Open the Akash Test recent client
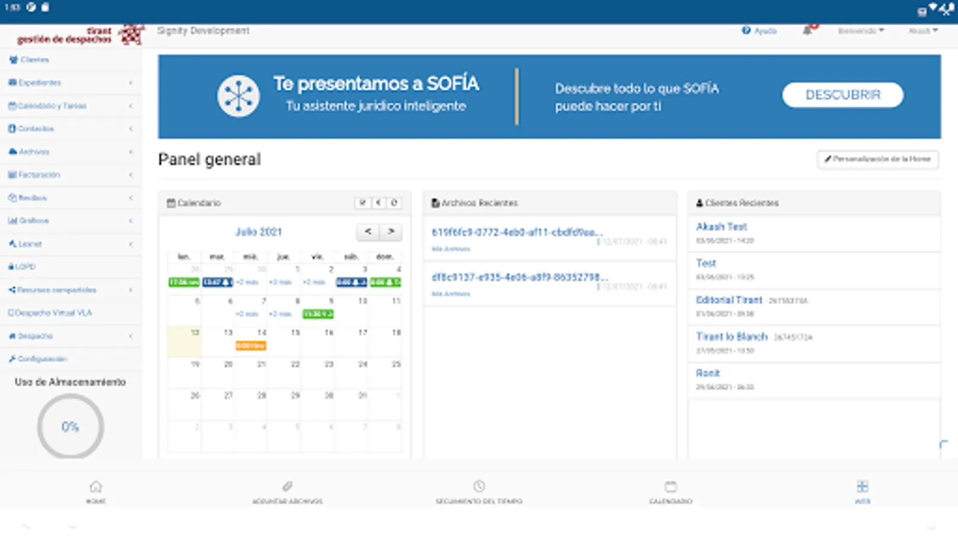The height and width of the screenshot is (539, 958). tap(721, 227)
